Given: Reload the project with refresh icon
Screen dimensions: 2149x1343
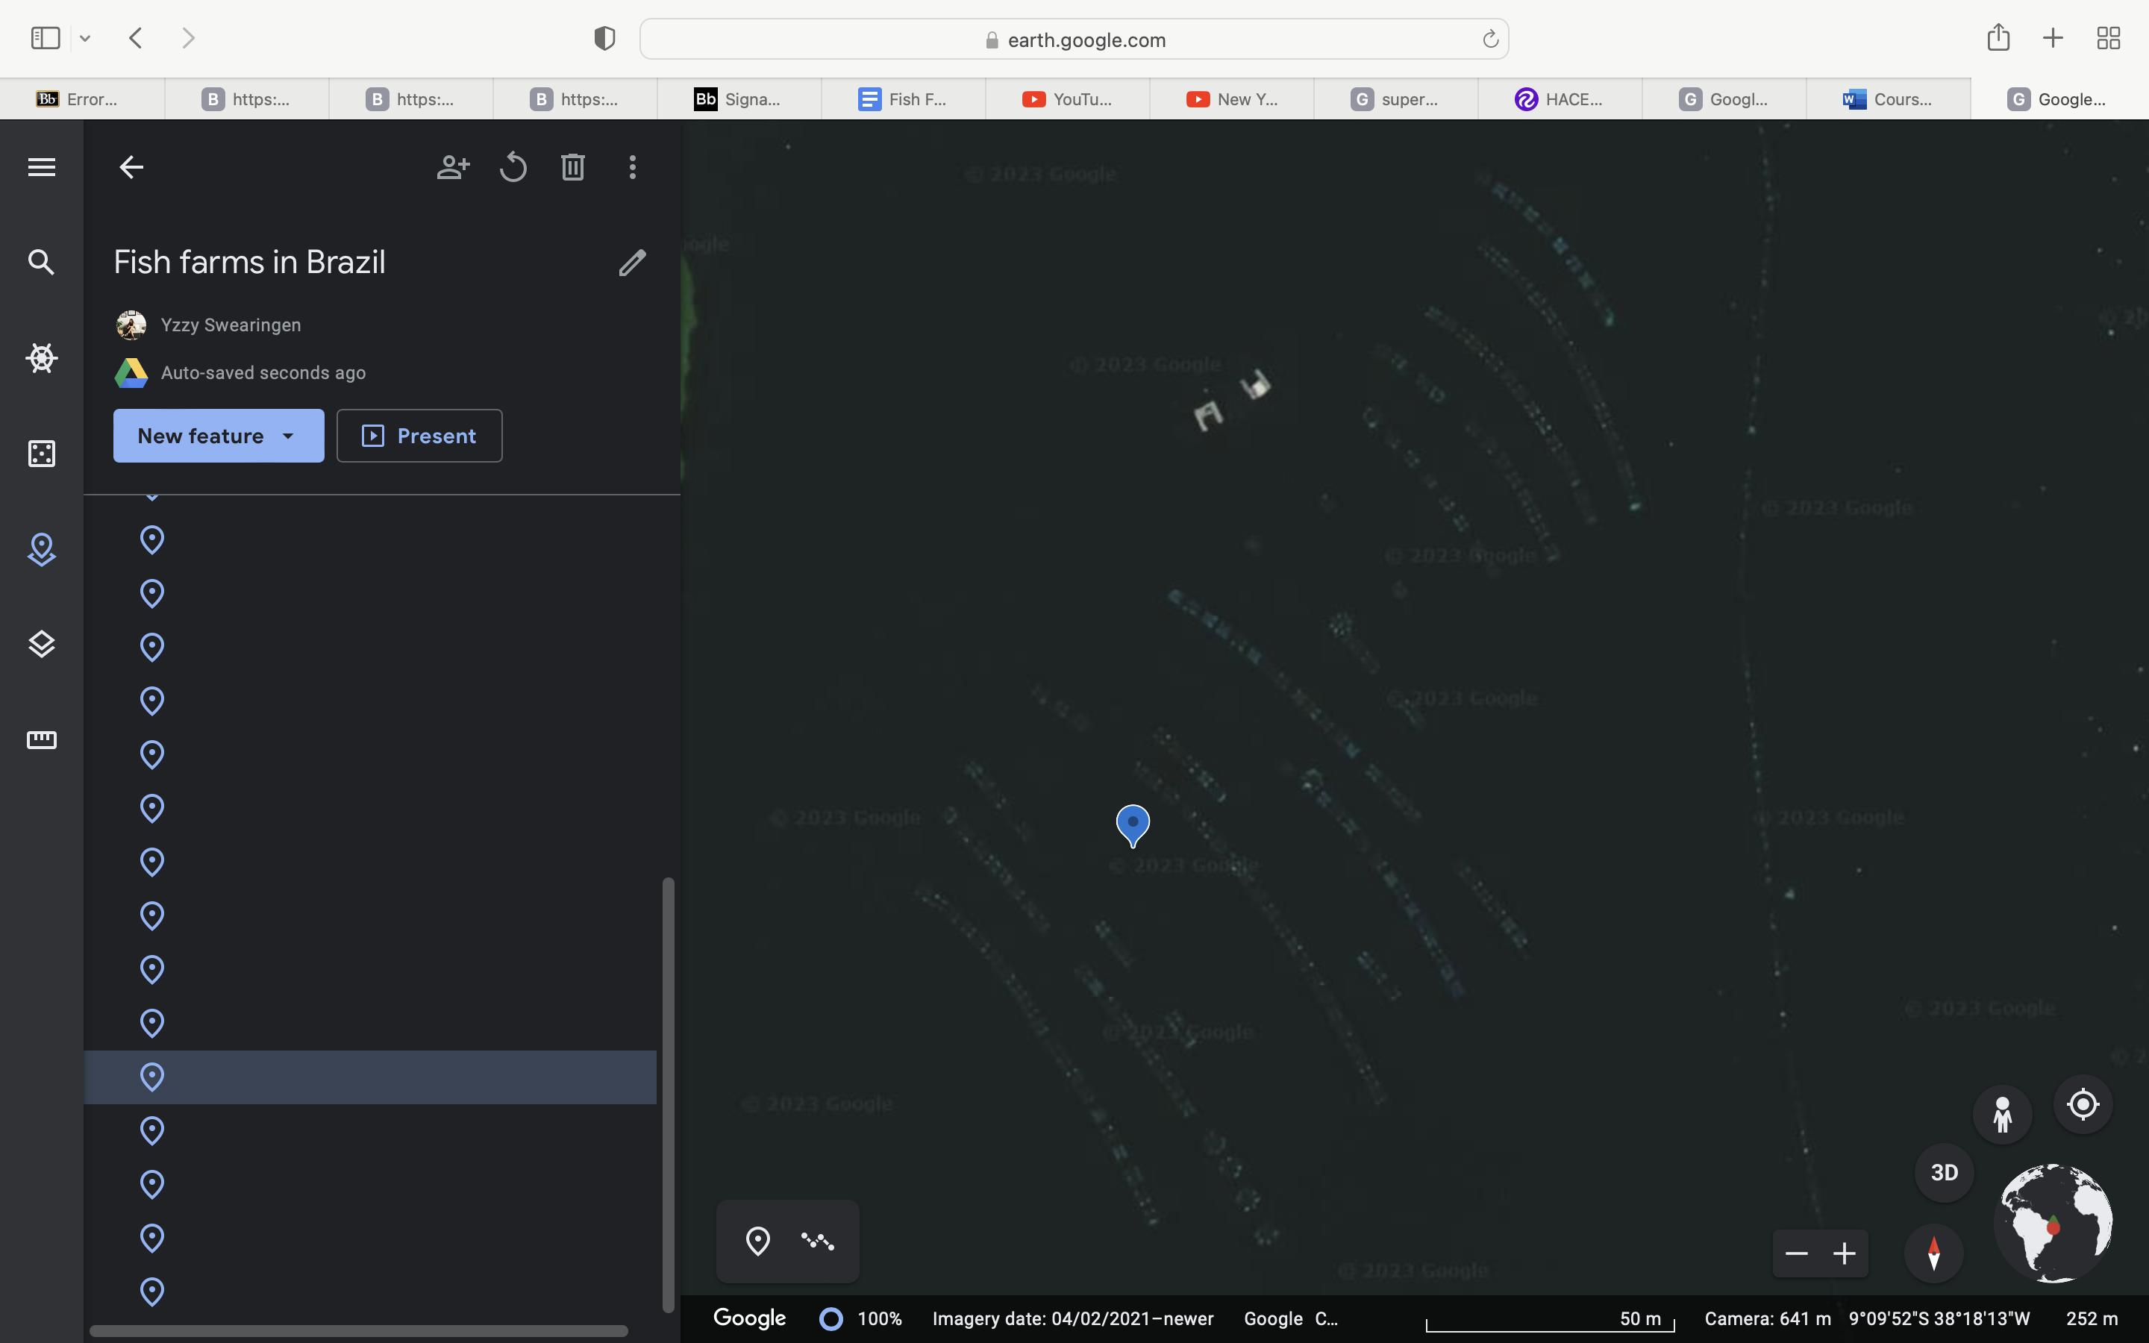Looking at the screenshot, I should (513, 167).
